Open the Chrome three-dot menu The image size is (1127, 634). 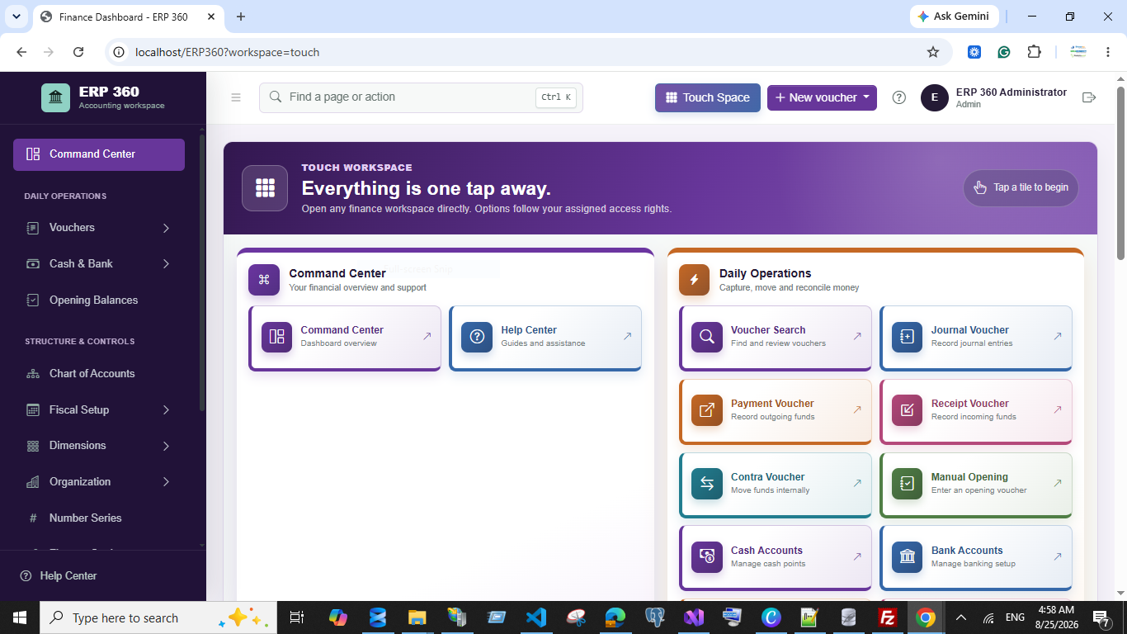[x=1108, y=52]
